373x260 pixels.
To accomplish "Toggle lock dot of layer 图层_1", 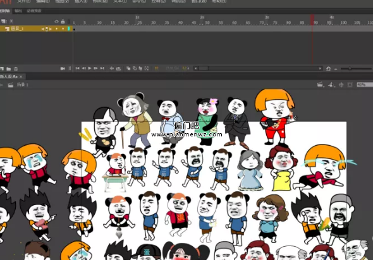I will pos(63,29).
